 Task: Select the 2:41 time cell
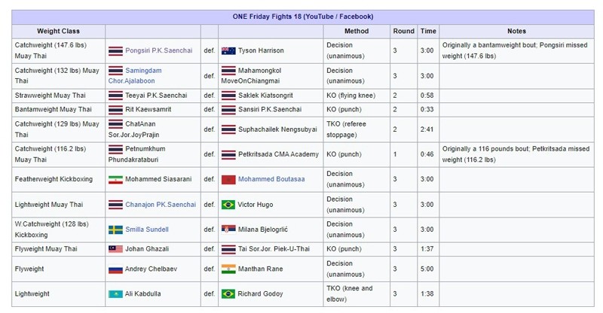[x=427, y=129]
